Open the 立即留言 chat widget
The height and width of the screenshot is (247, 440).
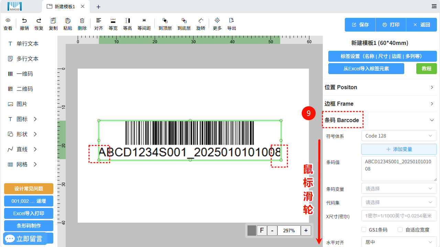[x=25, y=238]
